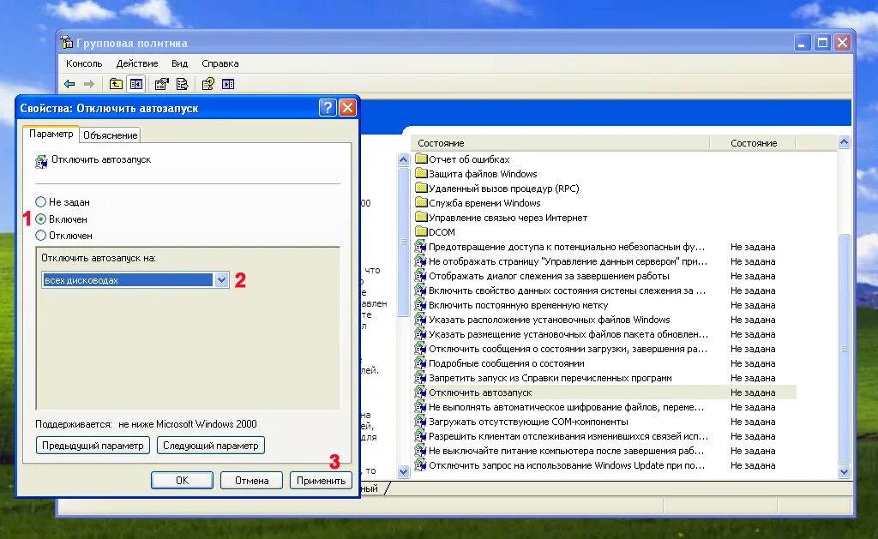Select the Включить свойство данных состояния системы row
Image resolution: width=878 pixels, height=539 pixels.
point(604,290)
